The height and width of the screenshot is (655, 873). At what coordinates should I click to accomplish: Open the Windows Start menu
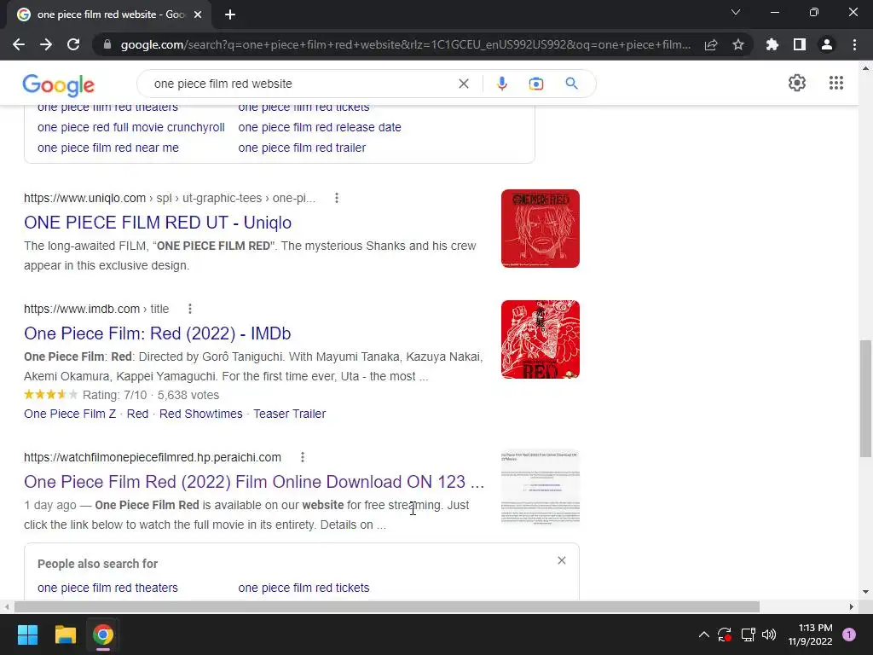click(x=27, y=635)
